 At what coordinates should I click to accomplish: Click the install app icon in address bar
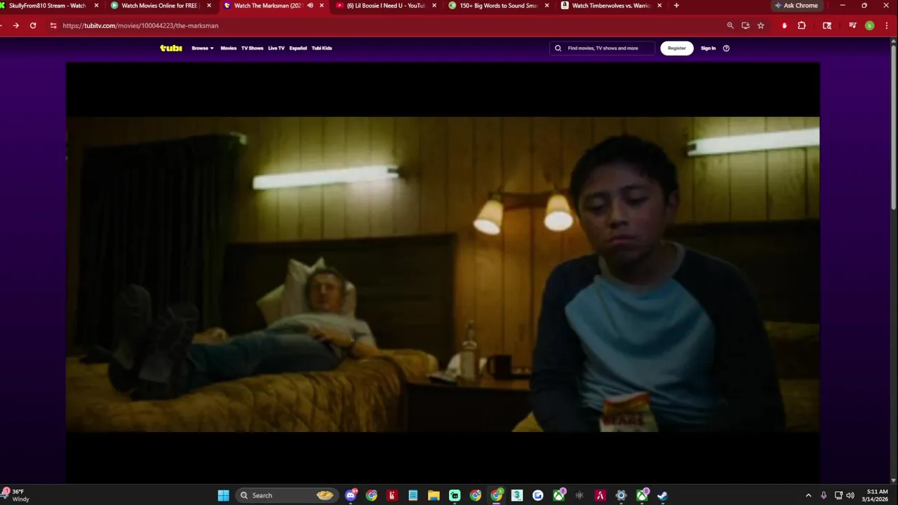746,25
